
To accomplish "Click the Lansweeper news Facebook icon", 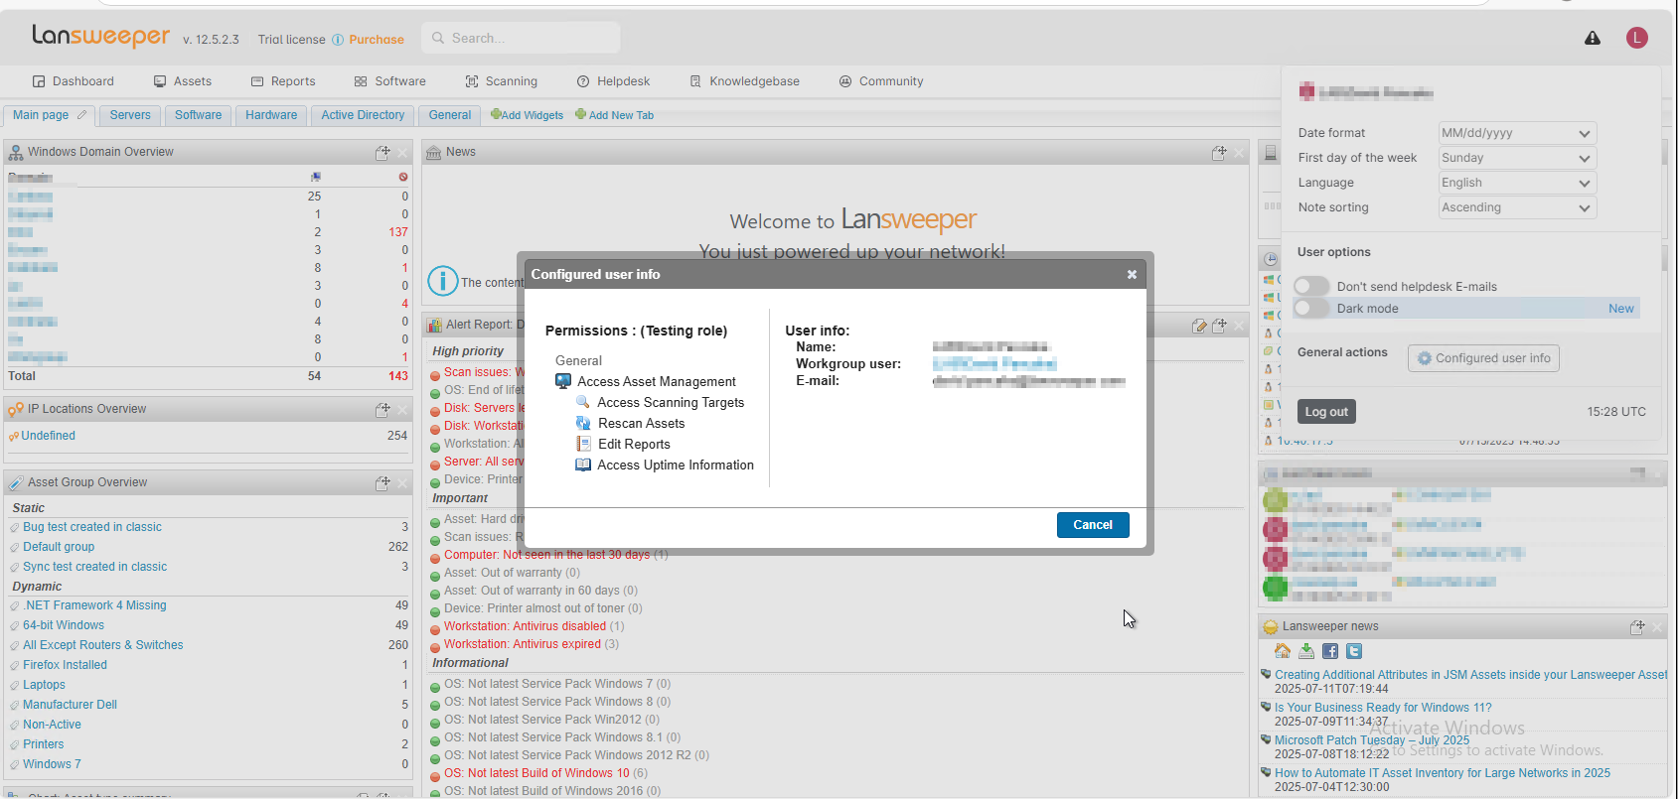I will tap(1330, 651).
